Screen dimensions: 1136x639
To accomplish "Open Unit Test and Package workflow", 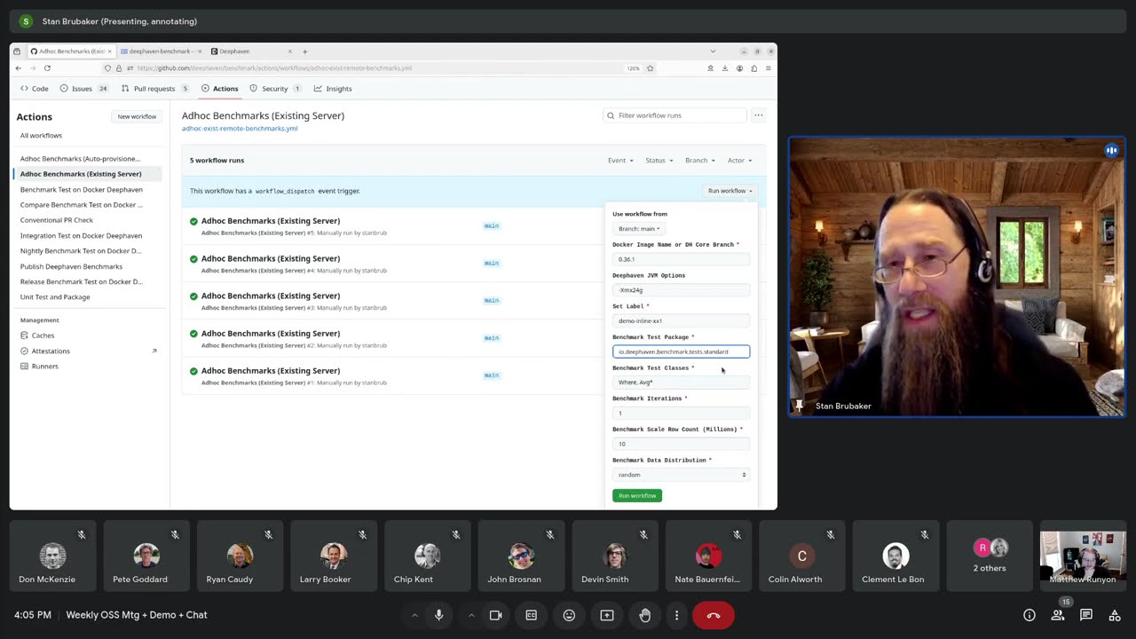I will click(x=55, y=297).
